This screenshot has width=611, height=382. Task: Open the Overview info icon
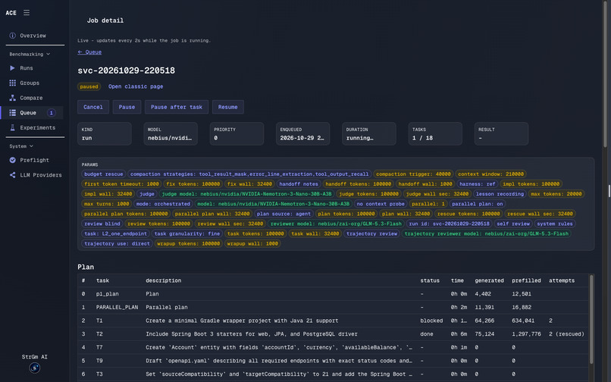click(12, 36)
